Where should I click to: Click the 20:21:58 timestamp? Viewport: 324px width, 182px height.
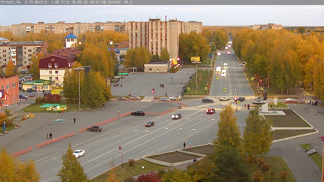(98, 2)
